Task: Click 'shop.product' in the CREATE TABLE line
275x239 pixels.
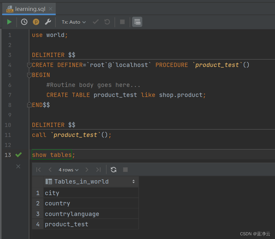Action: click(x=181, y=95)
